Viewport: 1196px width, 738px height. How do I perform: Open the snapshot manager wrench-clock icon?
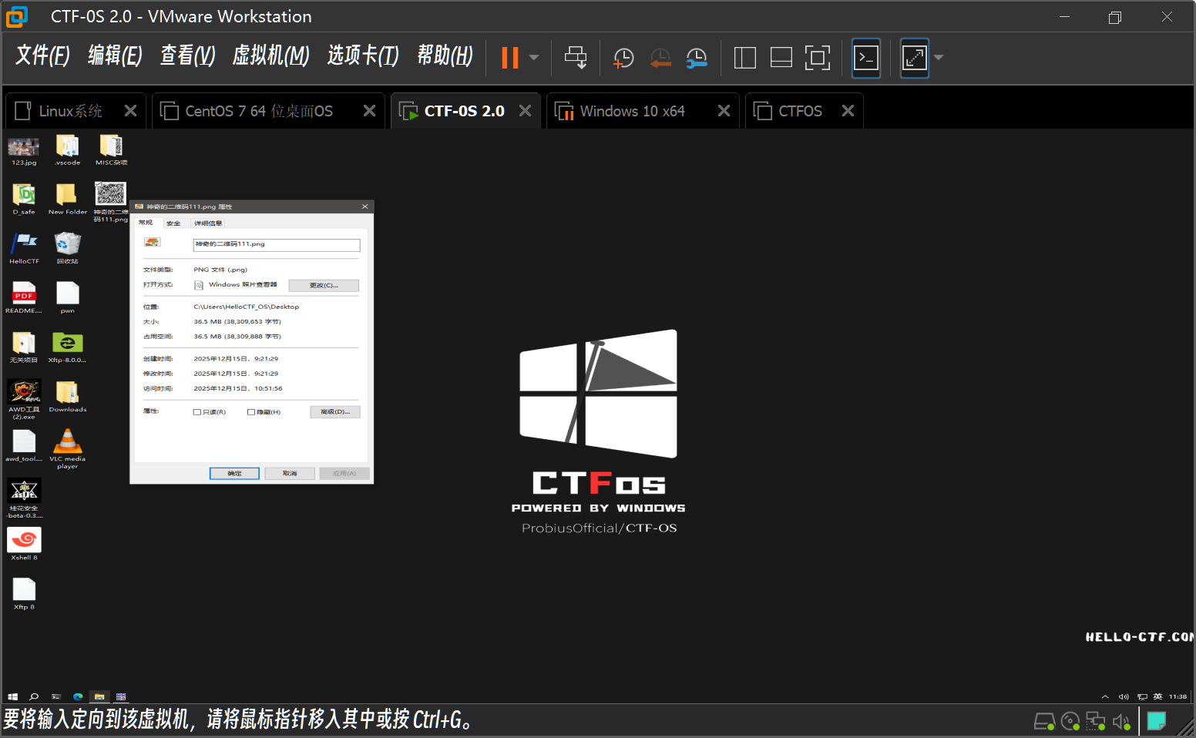click(x=697, y=58)
